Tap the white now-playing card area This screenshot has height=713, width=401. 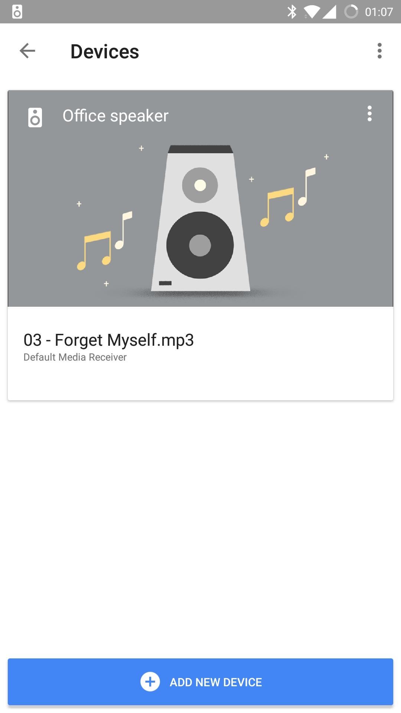200,353
